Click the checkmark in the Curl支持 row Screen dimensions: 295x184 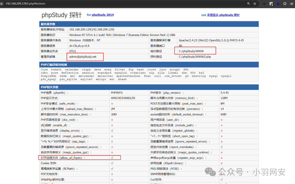point(222,179)
